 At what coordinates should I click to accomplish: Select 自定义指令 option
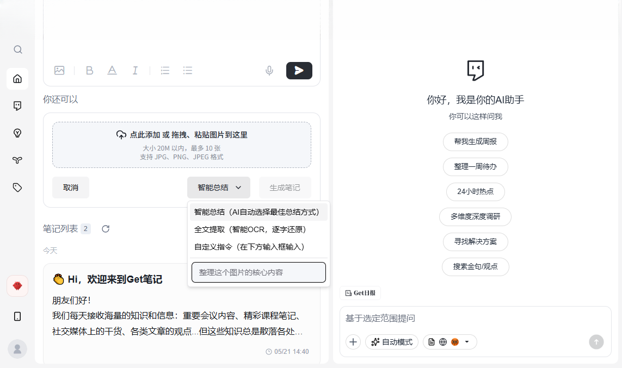(x=258, y=247)
